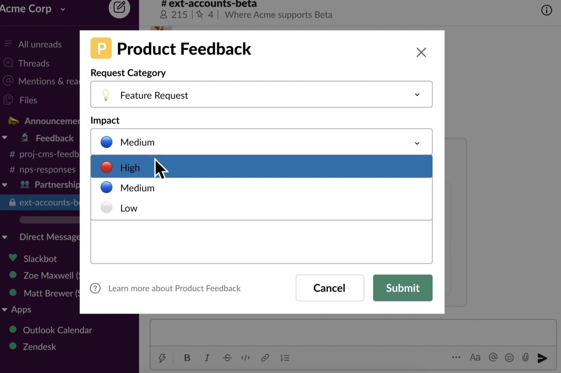Toggle the ordered list button
The height and width of the screenshot is (373, 561).
[x=285, y=358]
